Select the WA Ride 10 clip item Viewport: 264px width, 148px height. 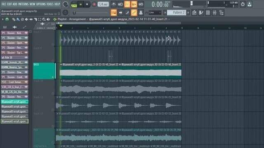pyautogui.click(x=14, y=58)
